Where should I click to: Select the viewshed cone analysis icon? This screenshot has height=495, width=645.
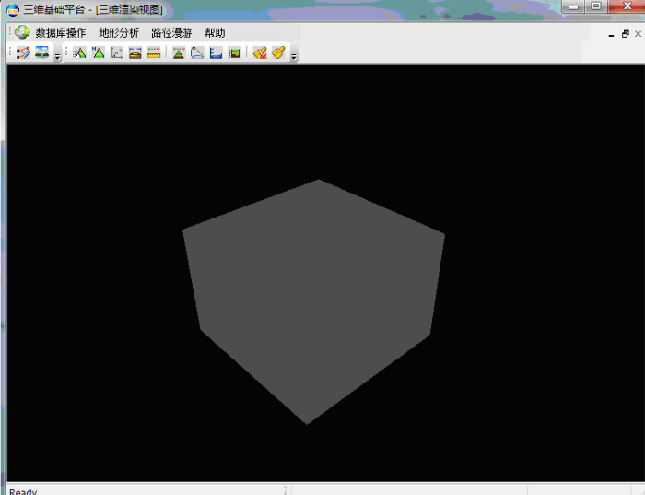(197, 53)
